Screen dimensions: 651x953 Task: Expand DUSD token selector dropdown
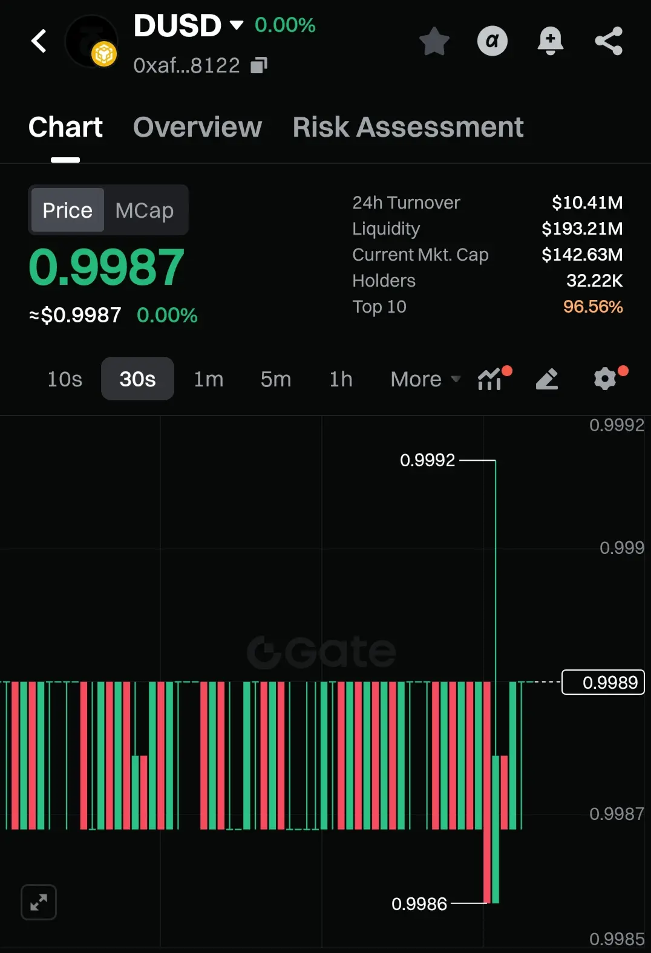(x=237, y=25)
